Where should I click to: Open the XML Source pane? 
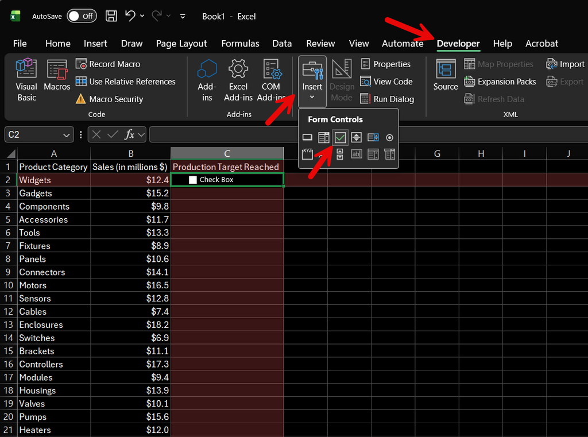point(446,75)
